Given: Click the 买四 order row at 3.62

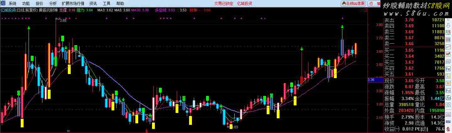Looking at the screenshot, I should tap(414, 68).
